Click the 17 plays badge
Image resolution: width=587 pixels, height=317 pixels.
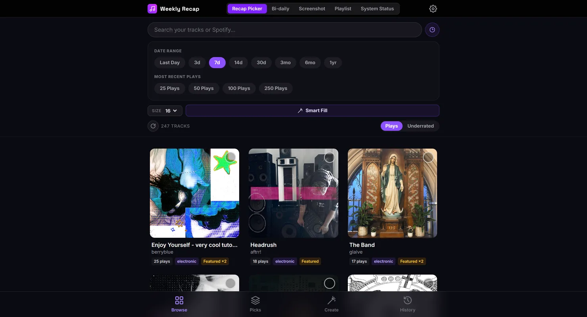click(359, 262)
